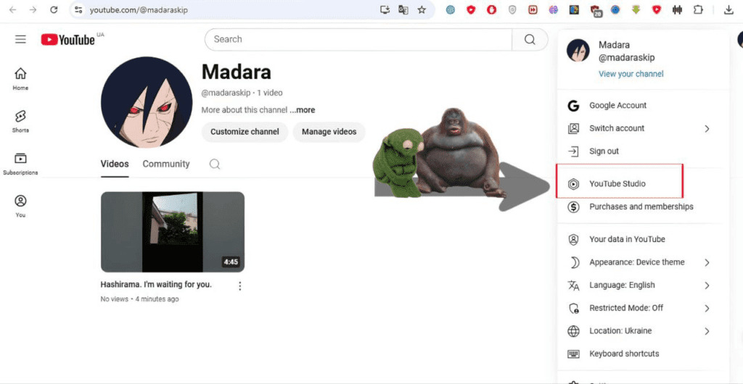
Task: Bookmark this page with star icon
Action: coord(422,9)
